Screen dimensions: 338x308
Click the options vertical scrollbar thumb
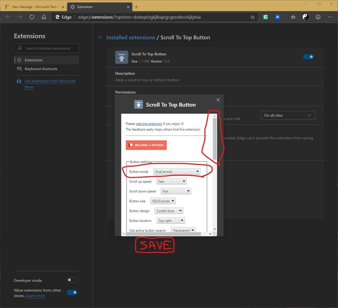click(x=215, y=139)
